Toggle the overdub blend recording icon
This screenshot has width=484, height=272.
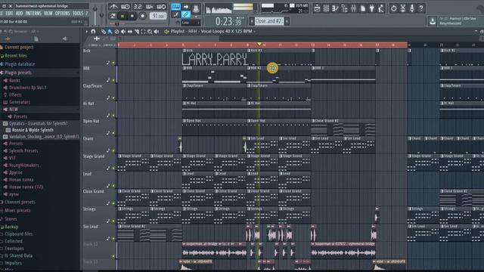point(150,7)
